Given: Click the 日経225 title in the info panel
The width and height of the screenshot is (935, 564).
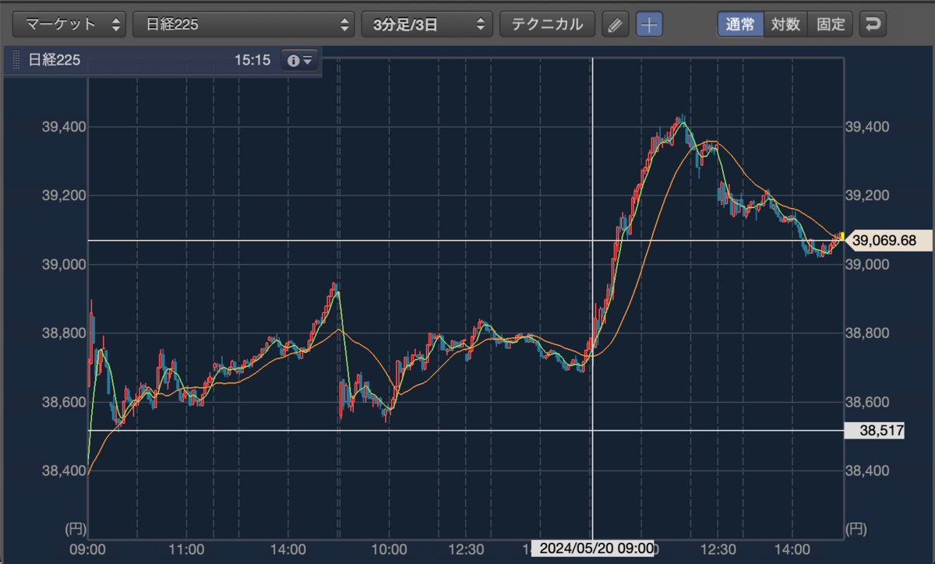Looking at the screenshot, I should click(55, 60).
